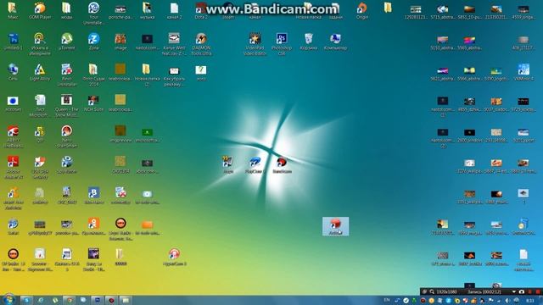543x305 pixels.
Task: Select the GOM Player desktop shortcut
Action: coord(40,10)
